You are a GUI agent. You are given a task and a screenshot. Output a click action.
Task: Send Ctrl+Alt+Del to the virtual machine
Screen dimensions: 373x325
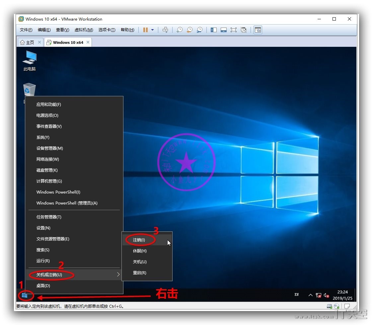tap(165, 30)
